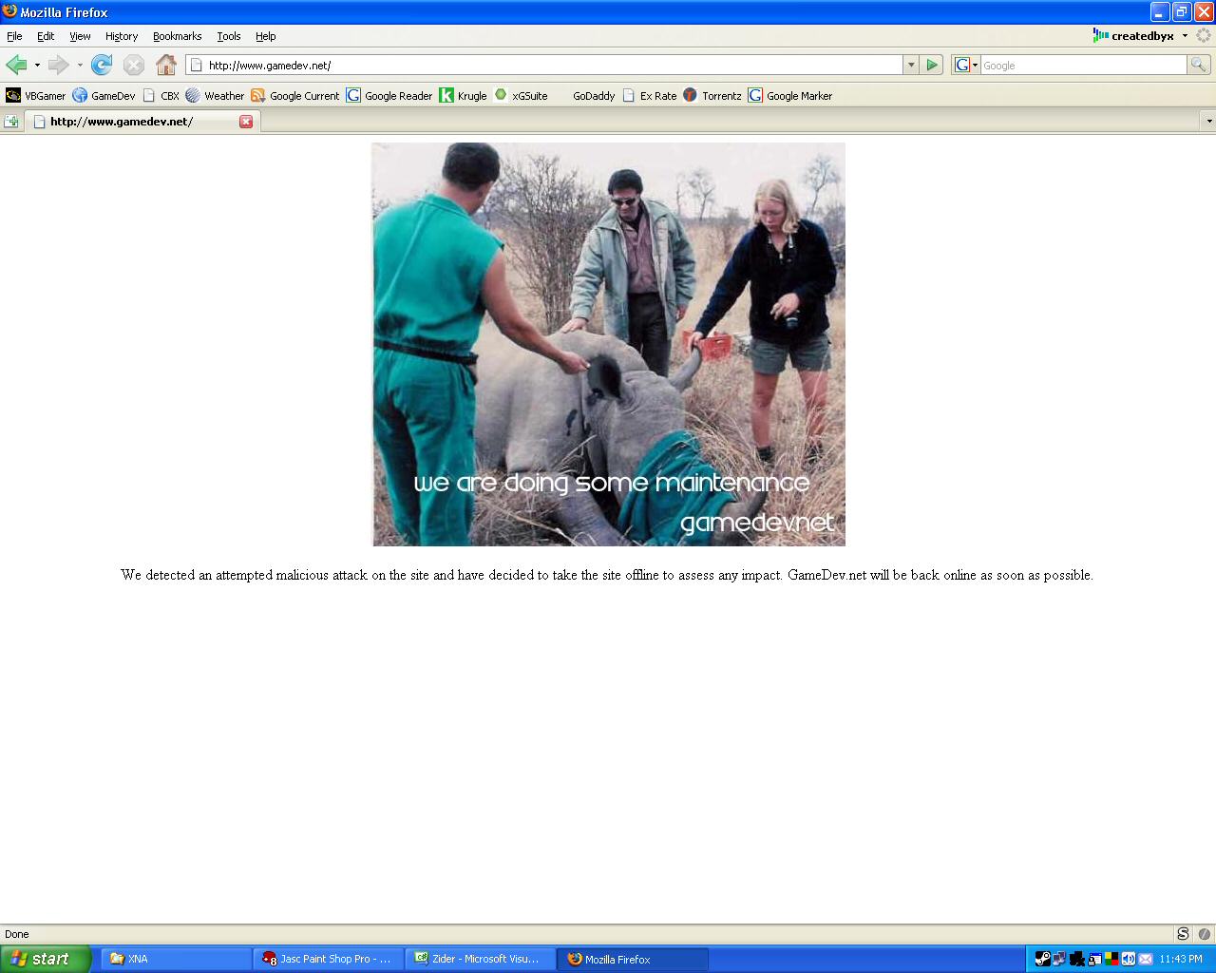The width and height of the screenshot is (1216, 973).
Task: Open the Windows Start button
Action: (46, 959)
